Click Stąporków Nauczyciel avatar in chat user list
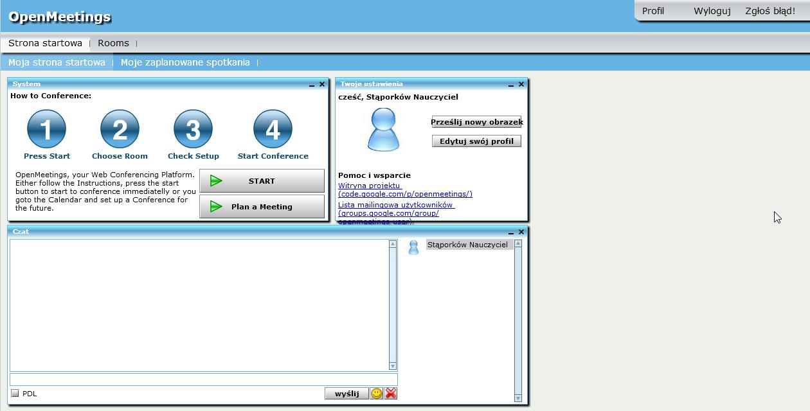Screen dimensions: 810x411 pyautogui.click(x=414, y=247)
